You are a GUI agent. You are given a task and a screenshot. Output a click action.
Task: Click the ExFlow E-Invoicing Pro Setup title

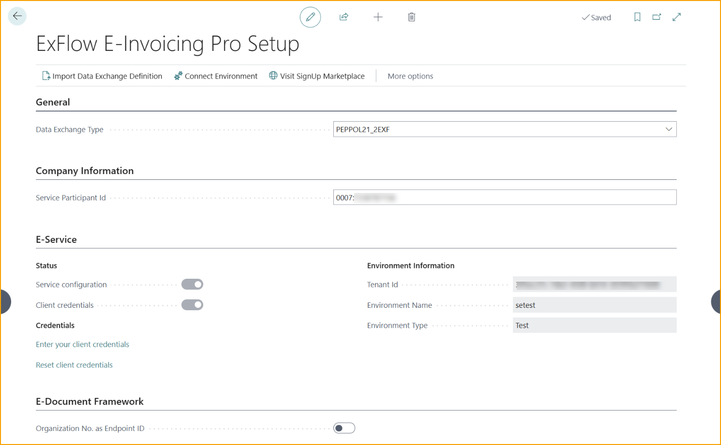168,44
